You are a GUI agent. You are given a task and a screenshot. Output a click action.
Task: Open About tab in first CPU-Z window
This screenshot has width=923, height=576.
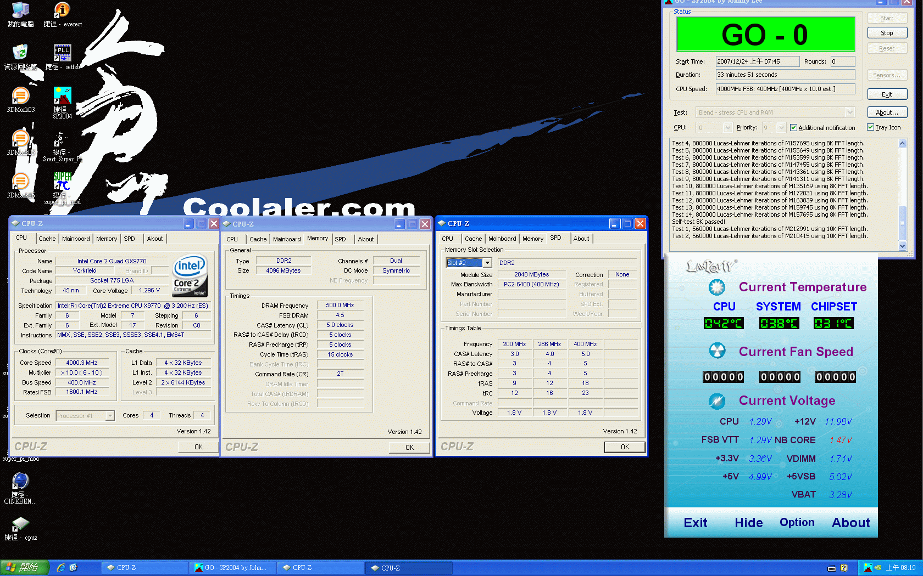pos(155,239)
